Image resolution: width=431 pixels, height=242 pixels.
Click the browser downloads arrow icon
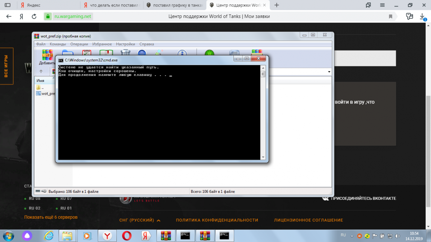click(422, 16)
